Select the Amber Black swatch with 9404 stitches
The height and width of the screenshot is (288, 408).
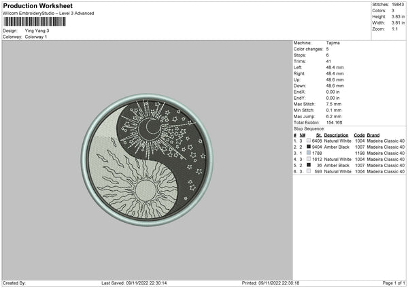click(x=308, y=147)
